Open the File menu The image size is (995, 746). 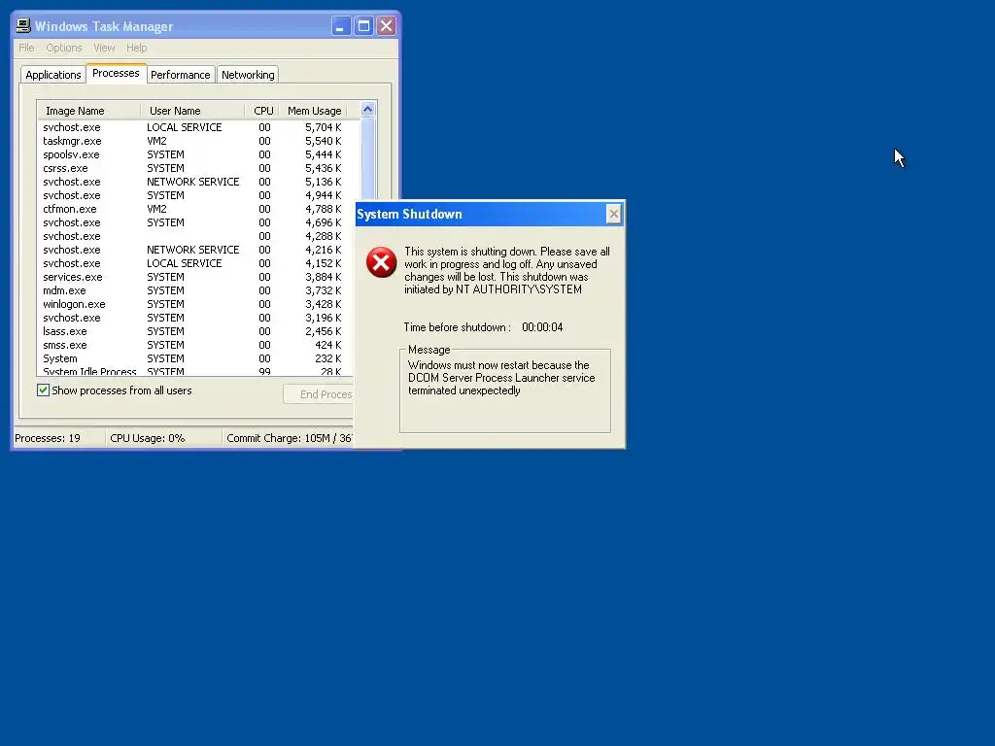point(26,48)
